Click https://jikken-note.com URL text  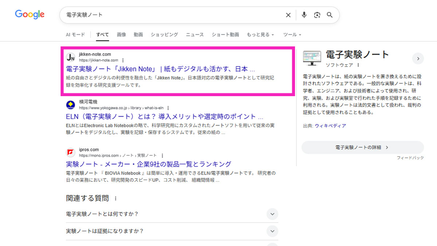click(x=99, y=60)
